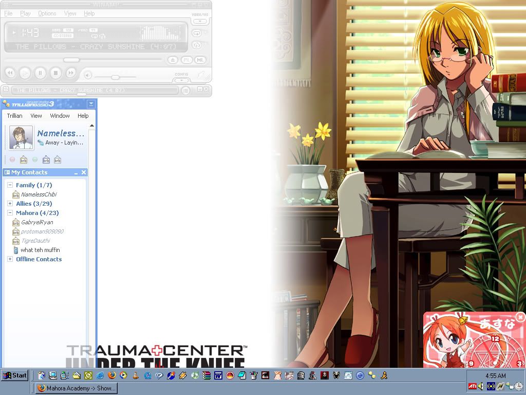This screenshot has height=395, width=526.
Task: Launch AIM running man icon in quick launch
Action: (x=384, y=375)
